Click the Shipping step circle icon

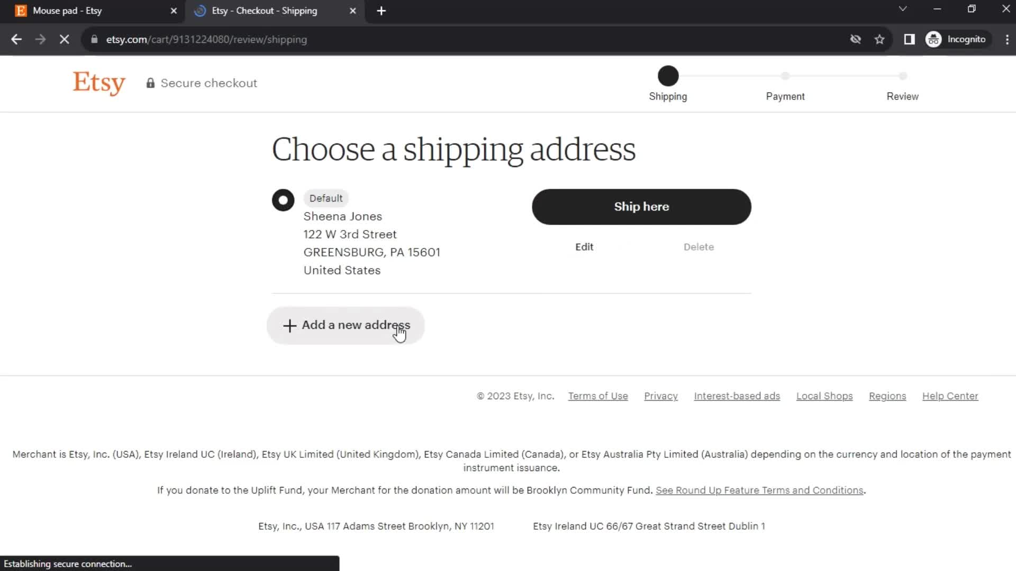tap(668, 75)
